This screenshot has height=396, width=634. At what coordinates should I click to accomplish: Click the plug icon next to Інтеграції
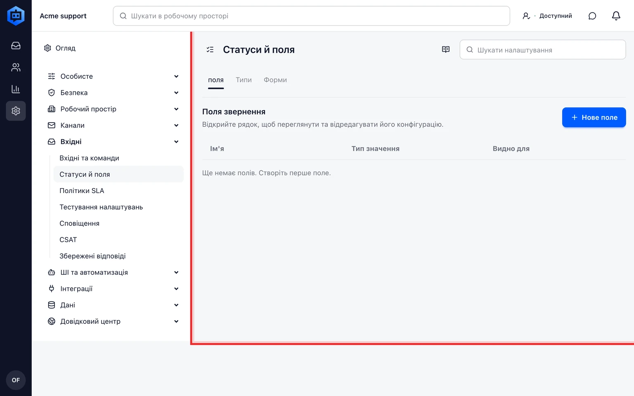(x=52, y=289)
